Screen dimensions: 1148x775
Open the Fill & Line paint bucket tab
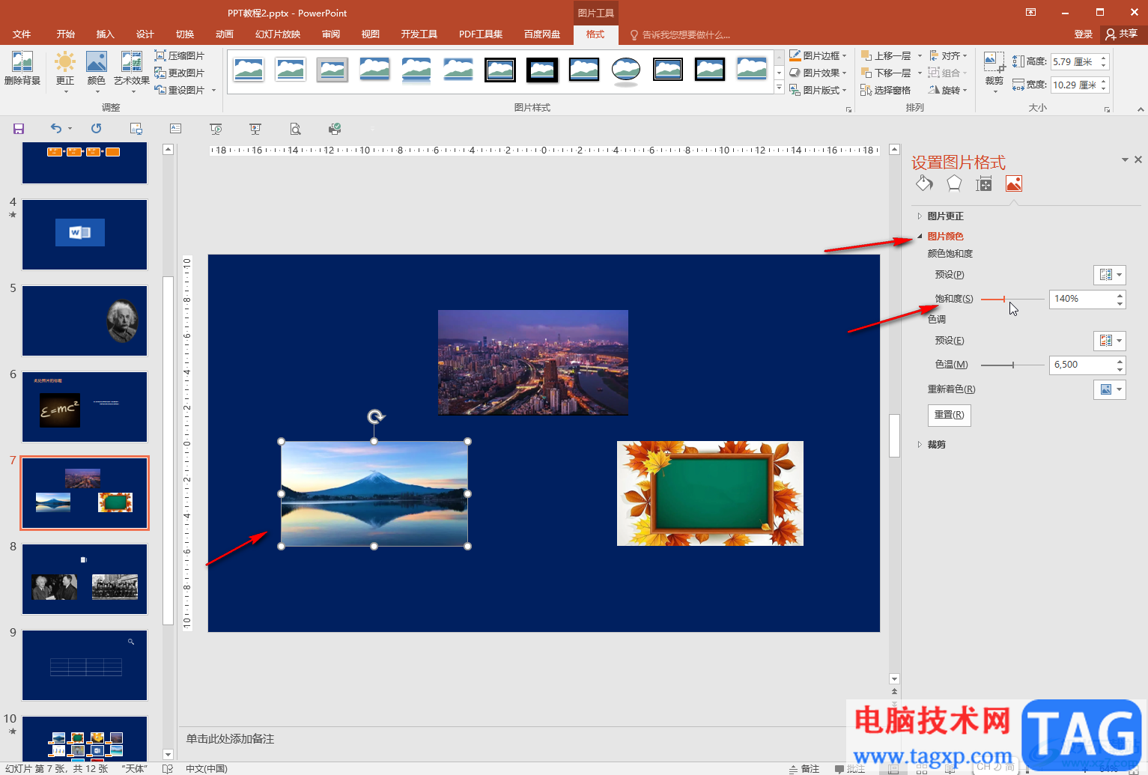(x=924, y=183)
